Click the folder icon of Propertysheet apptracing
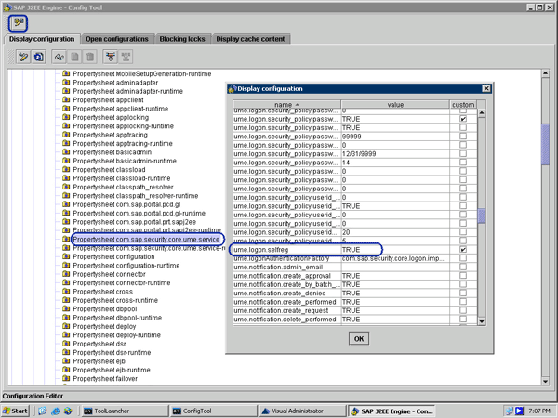This screenshot has width=558, height=418. (x=66, y=135)
